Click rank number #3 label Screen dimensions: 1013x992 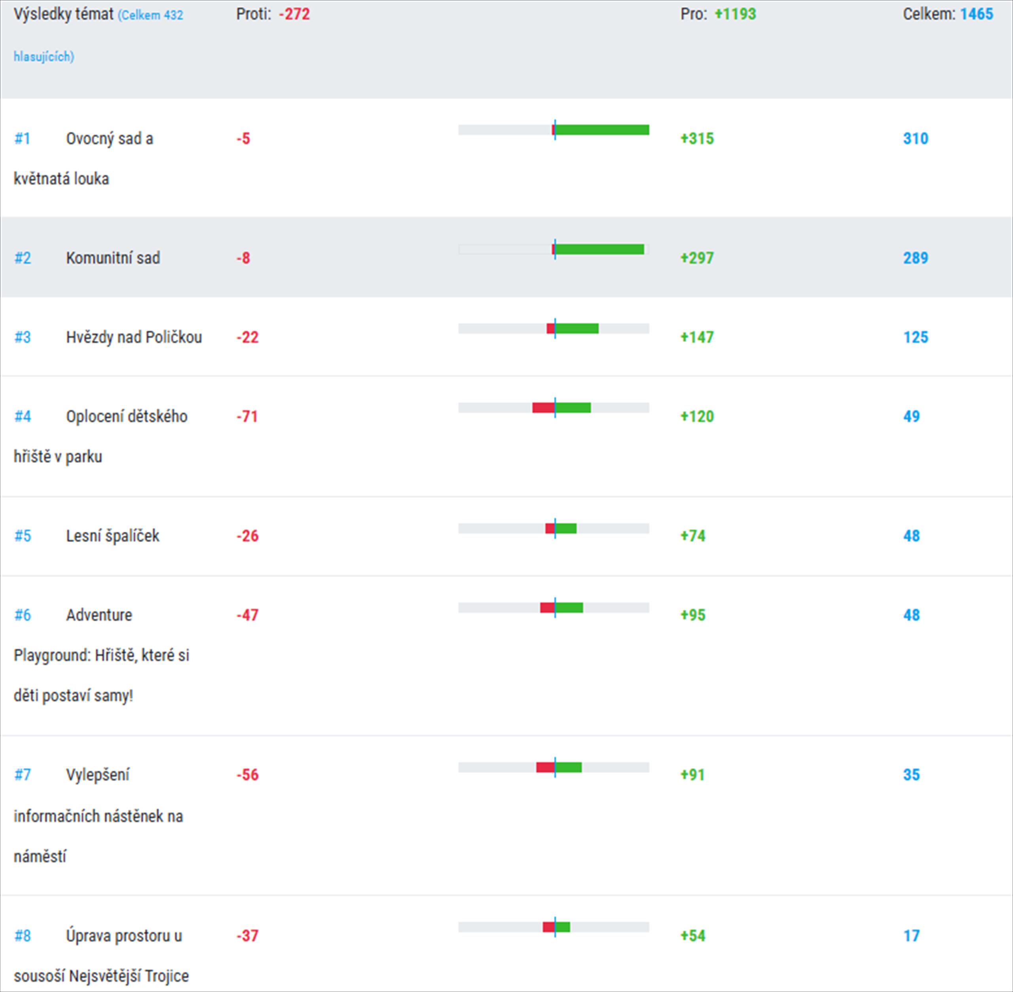point(23,337)
